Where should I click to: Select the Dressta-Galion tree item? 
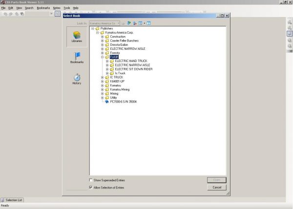point(119,45)
